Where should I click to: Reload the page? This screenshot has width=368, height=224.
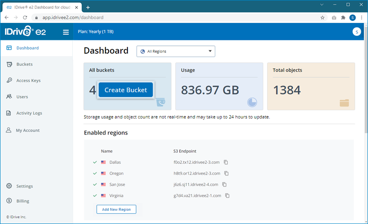[25, 17]
